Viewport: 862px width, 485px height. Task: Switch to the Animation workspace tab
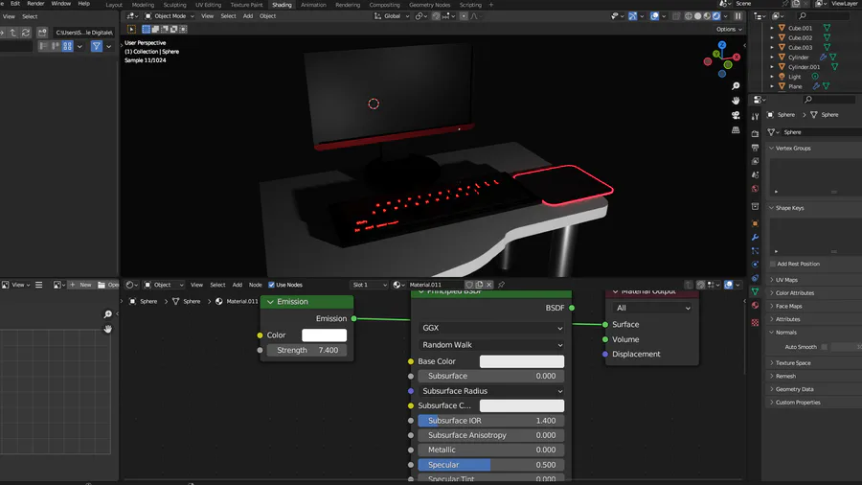313,5
